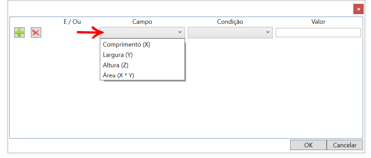Click the Campo dropdown chevron arrow
371x158 pixels.
pyautogui.click(x=179, y=32)
